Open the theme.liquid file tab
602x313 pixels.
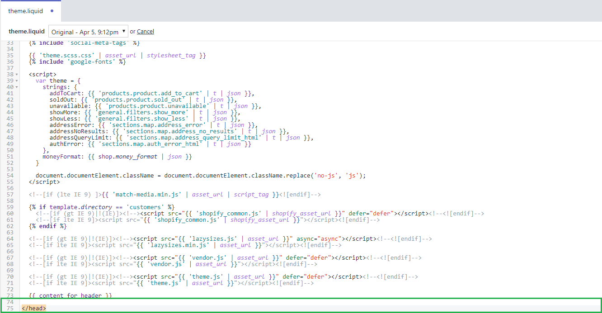pos(25,11)
